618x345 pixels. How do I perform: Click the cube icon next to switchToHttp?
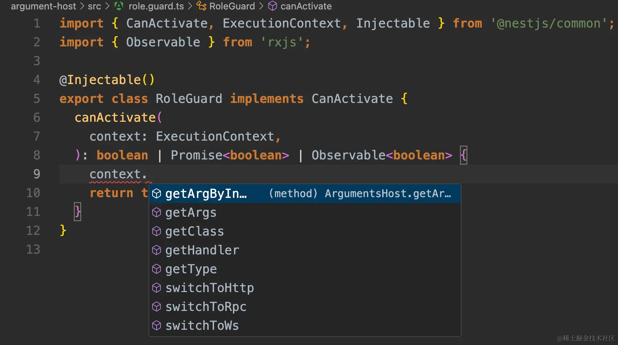pos(156,288)
